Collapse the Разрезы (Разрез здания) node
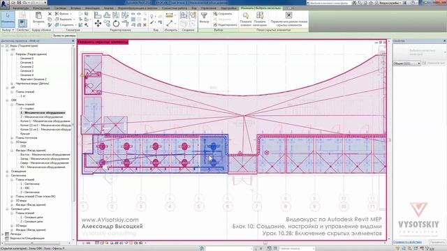This screenshot has height=251, width=447. point(12,54)
